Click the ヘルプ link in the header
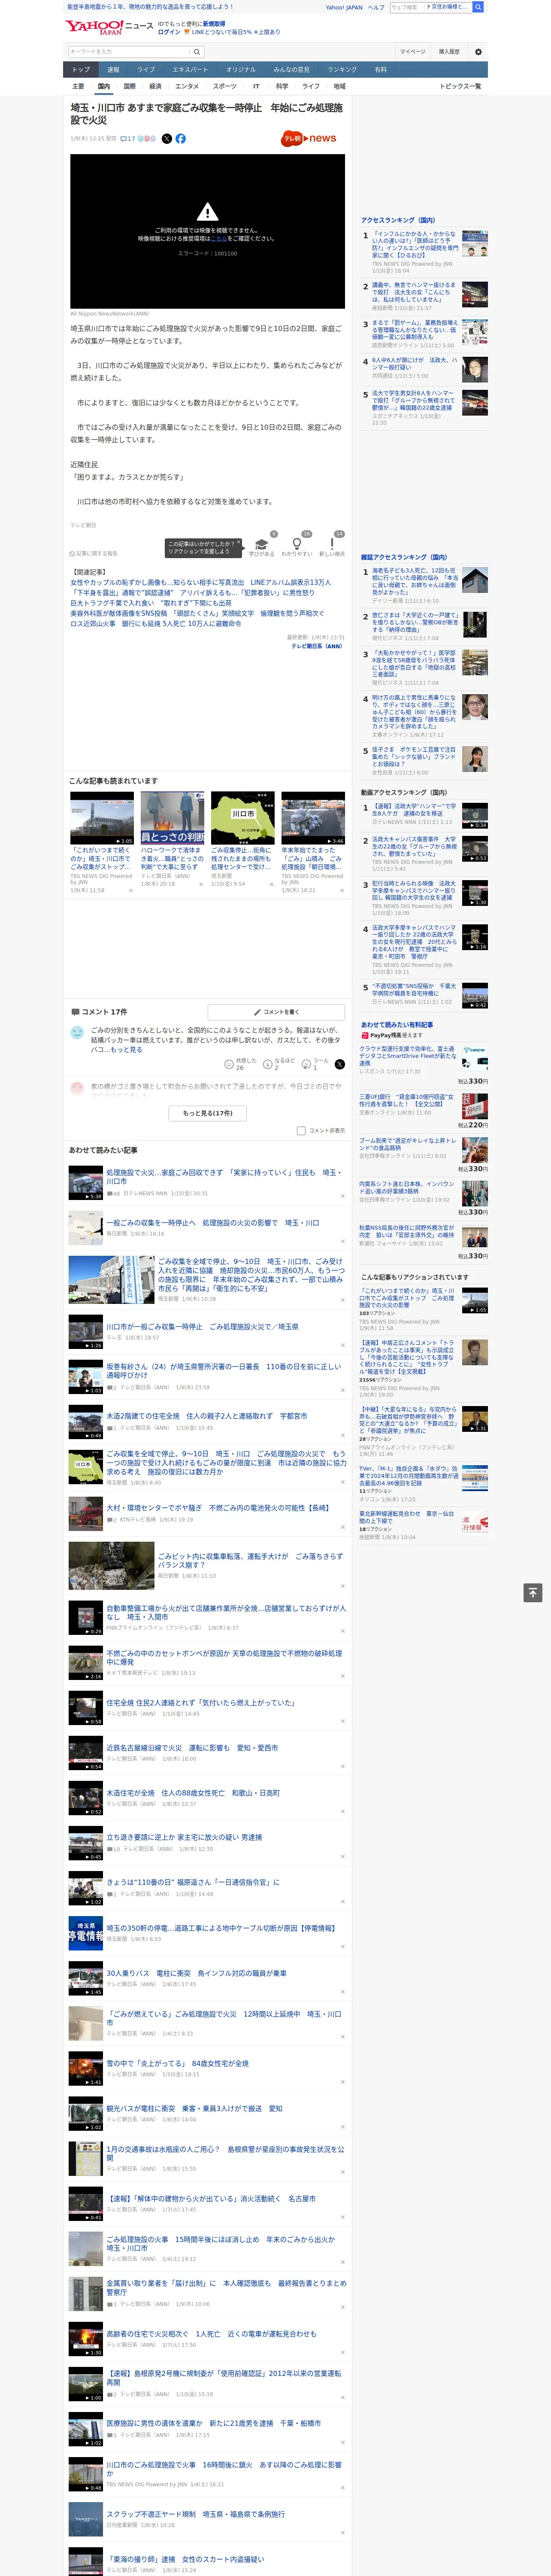 376,7
